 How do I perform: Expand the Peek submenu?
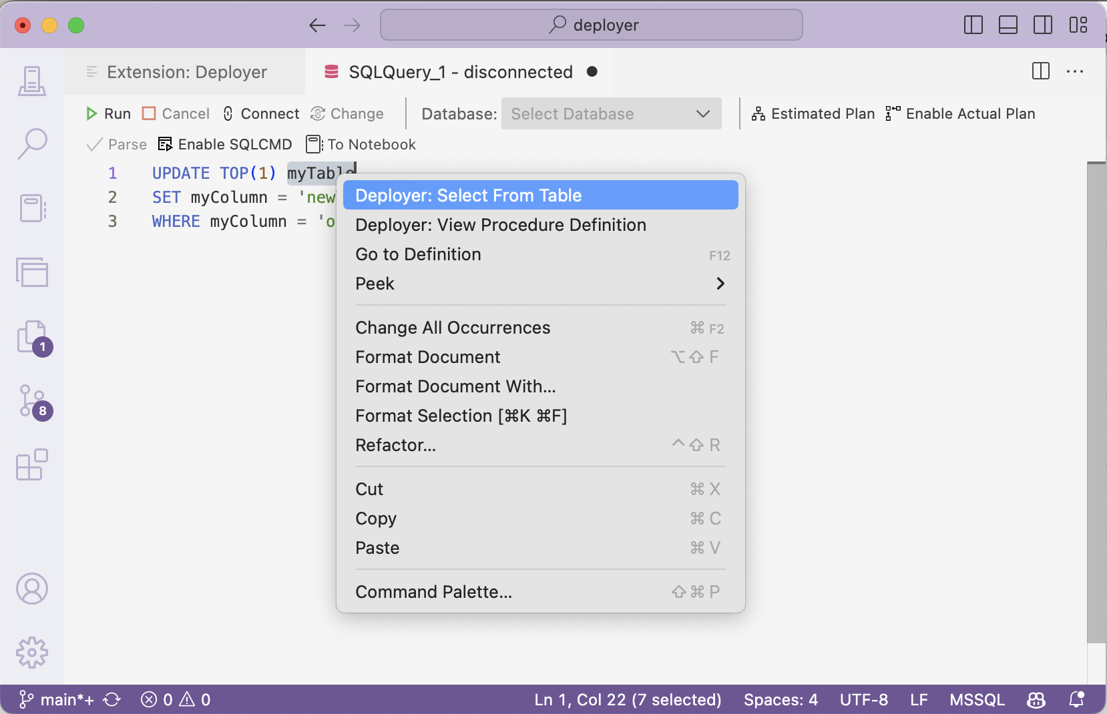coord(540,284)
